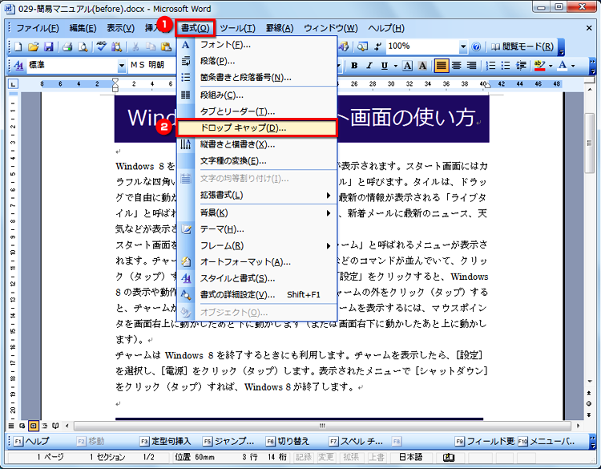
Task: Click F5 ジャンプ... button
Action: pos(228,441)
